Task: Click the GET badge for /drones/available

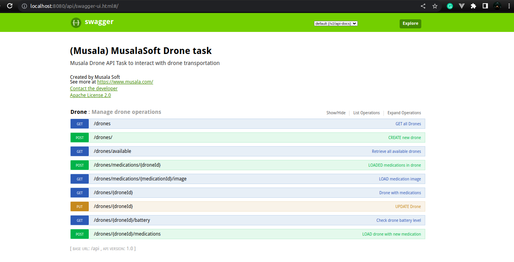Action: click(80, 151)
